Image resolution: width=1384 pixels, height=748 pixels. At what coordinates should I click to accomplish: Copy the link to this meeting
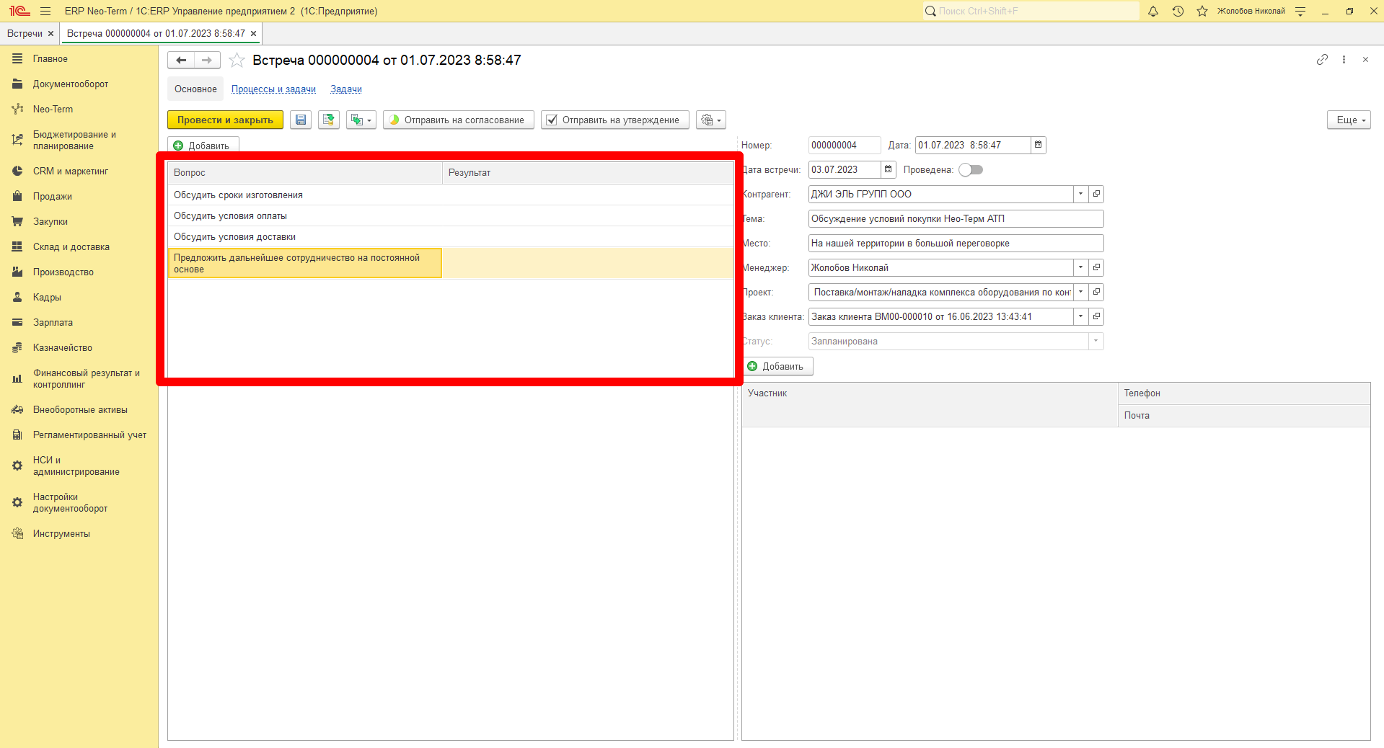[1322, 60]
